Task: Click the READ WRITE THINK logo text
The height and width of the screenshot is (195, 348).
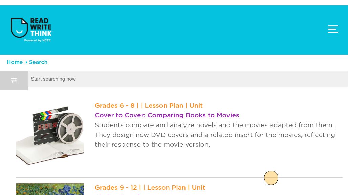Action: [41, 27]
